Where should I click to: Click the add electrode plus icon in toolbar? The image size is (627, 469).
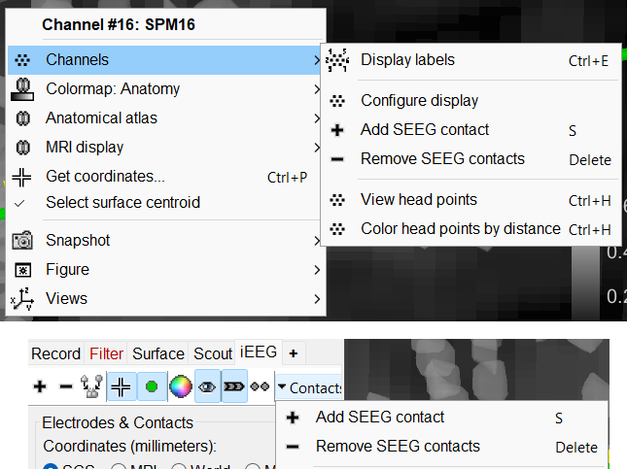click(40, 386)
